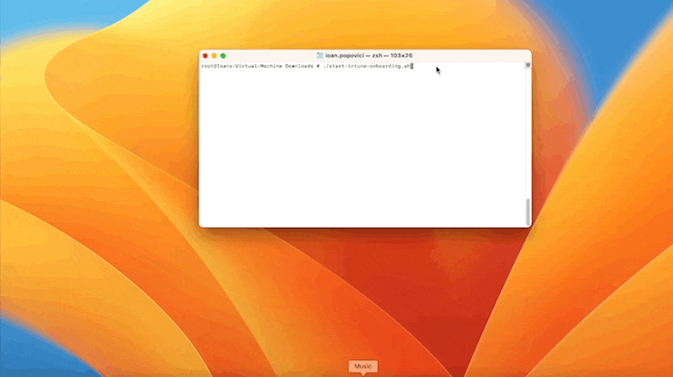Image resolution: width=673 pixels, height=377 pixels.
Task: Click the root@Ioans-Virtual-Machine prompt text
Action: tap(241, 66)
